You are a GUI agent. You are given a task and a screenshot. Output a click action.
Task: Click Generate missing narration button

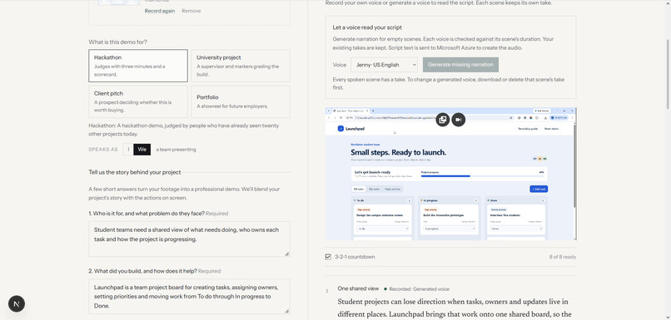click(460, 65)
